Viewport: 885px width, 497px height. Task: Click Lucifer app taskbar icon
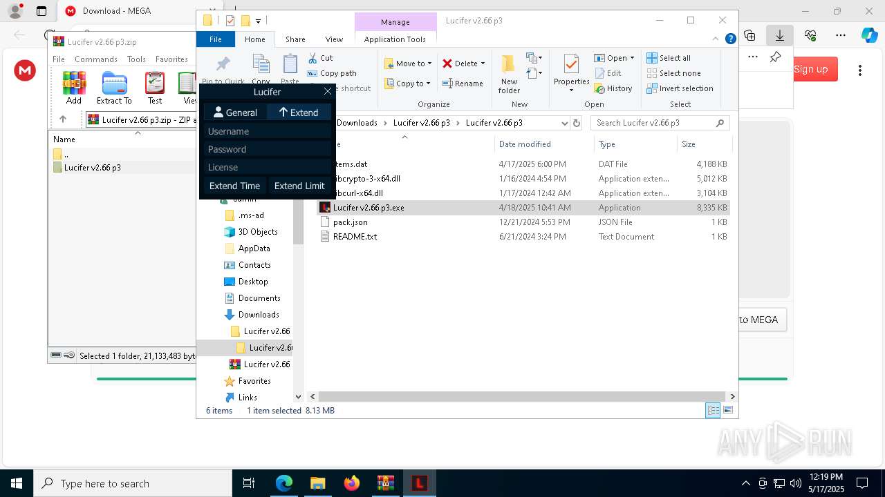point(419,483)
